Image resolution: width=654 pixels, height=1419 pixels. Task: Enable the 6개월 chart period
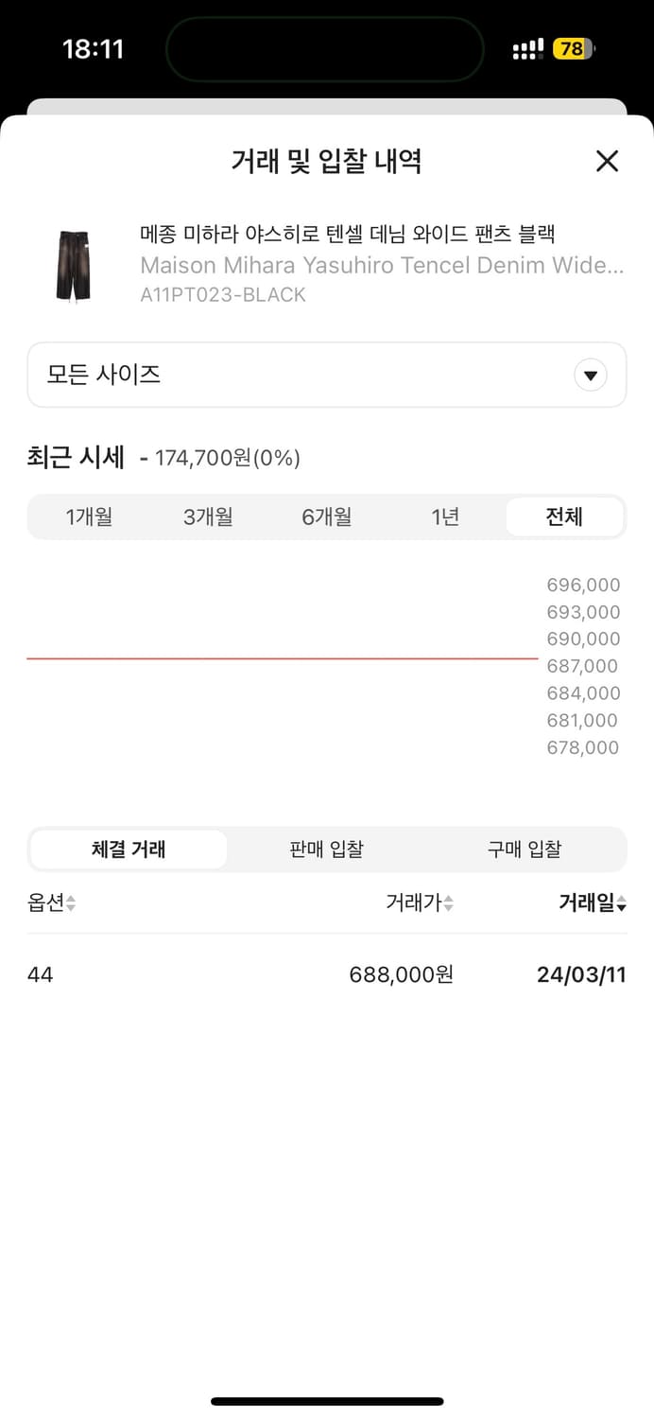click(x=326, y=517)
